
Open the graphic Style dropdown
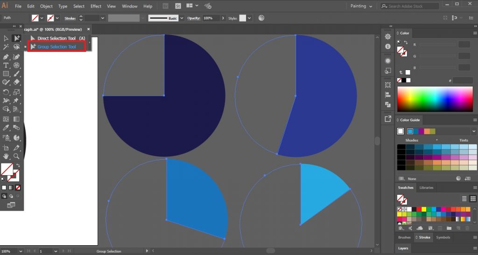tap(249, 18)
